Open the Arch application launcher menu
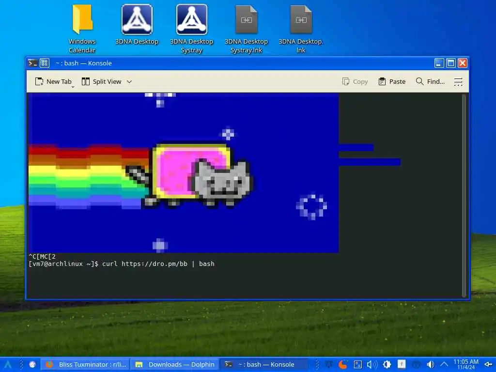The image size is (496, 372). [x=8, y=364]
